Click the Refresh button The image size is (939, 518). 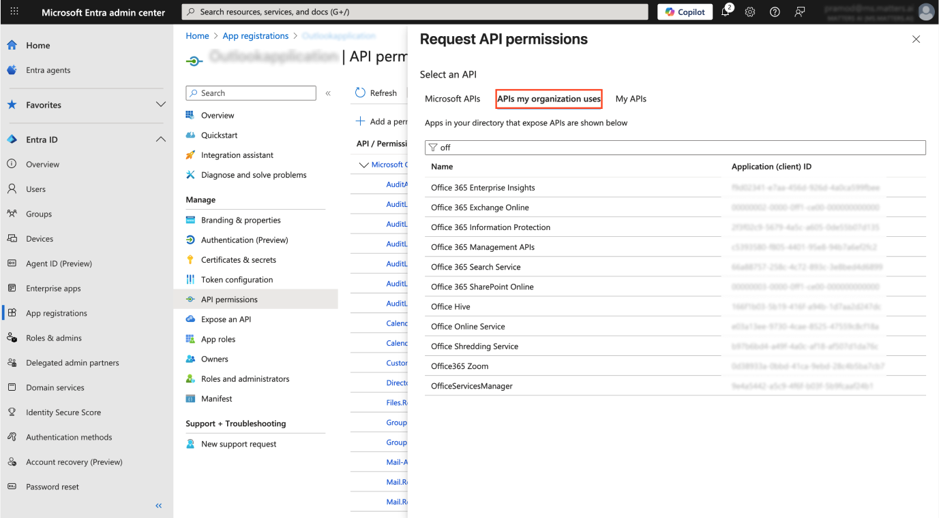coord(376,93)
